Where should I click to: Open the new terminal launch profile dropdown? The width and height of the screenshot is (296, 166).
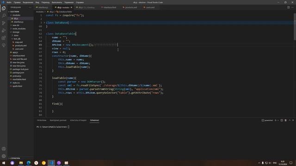tap(278, 120)
